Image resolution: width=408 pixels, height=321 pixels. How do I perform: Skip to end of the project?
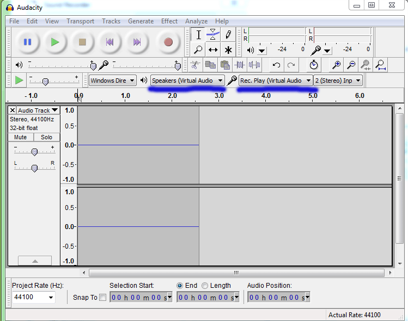[137, 42]
